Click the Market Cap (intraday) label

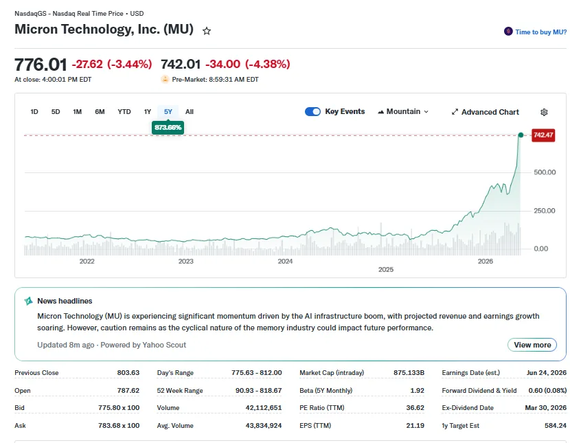(x=332, y=373)
